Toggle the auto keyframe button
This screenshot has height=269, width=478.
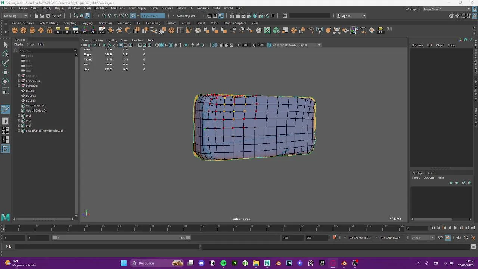coord(335,238)
